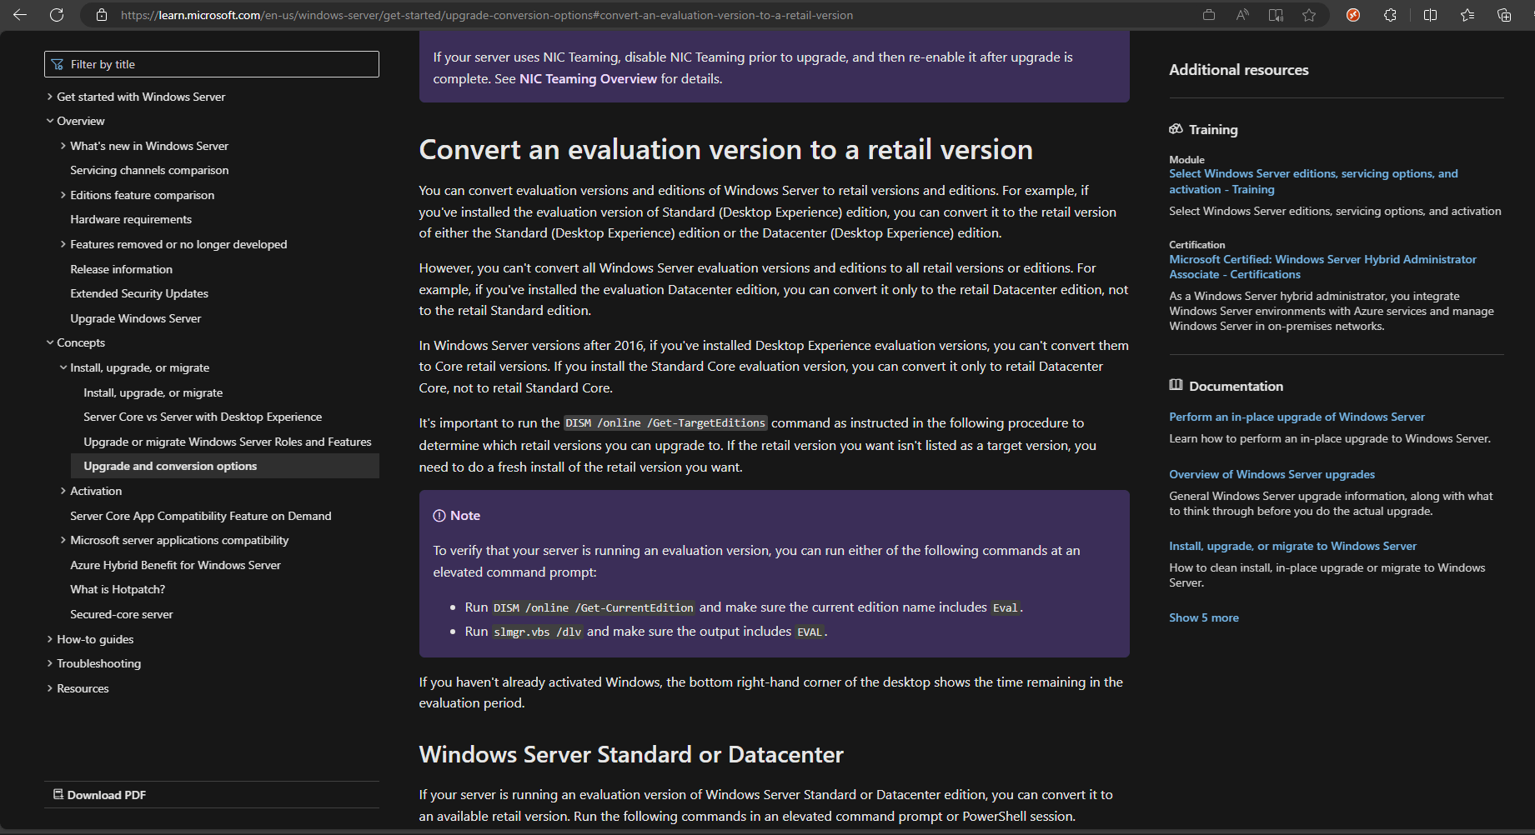Expand What's new in Windows Server
Image resolution: width=1535 pixels, height=835 pixels.
pos(63,146)
